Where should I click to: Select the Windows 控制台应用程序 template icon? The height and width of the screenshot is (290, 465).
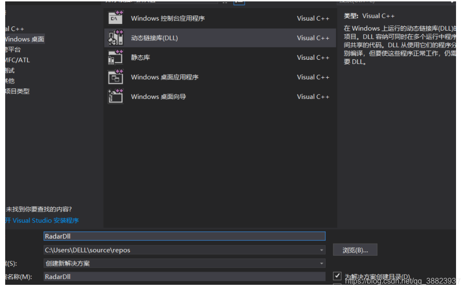(x=115, y=18)
